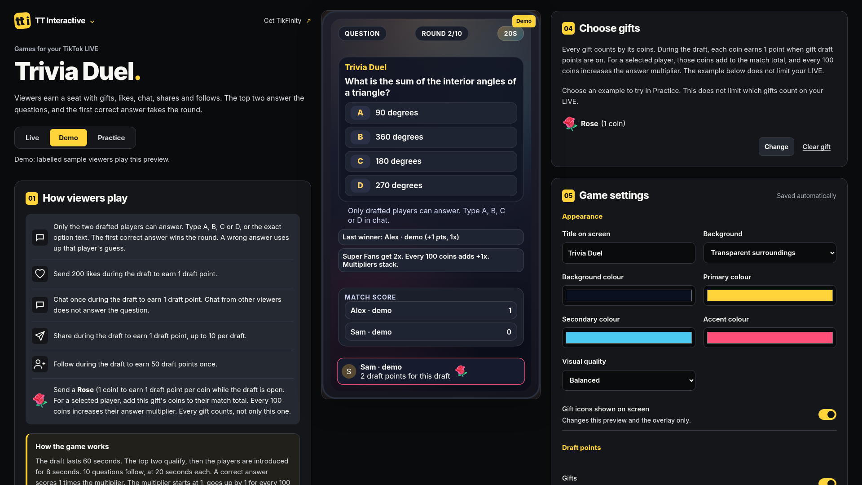
Task: Click the Saved automatically status text
Action: coord(806,196)
